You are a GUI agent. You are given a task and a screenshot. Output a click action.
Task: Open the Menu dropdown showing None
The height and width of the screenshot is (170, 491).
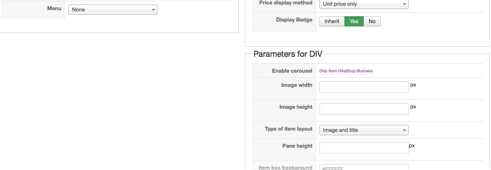113,10
